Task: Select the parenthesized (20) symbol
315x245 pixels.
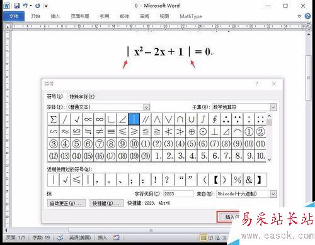Action: 146,156
